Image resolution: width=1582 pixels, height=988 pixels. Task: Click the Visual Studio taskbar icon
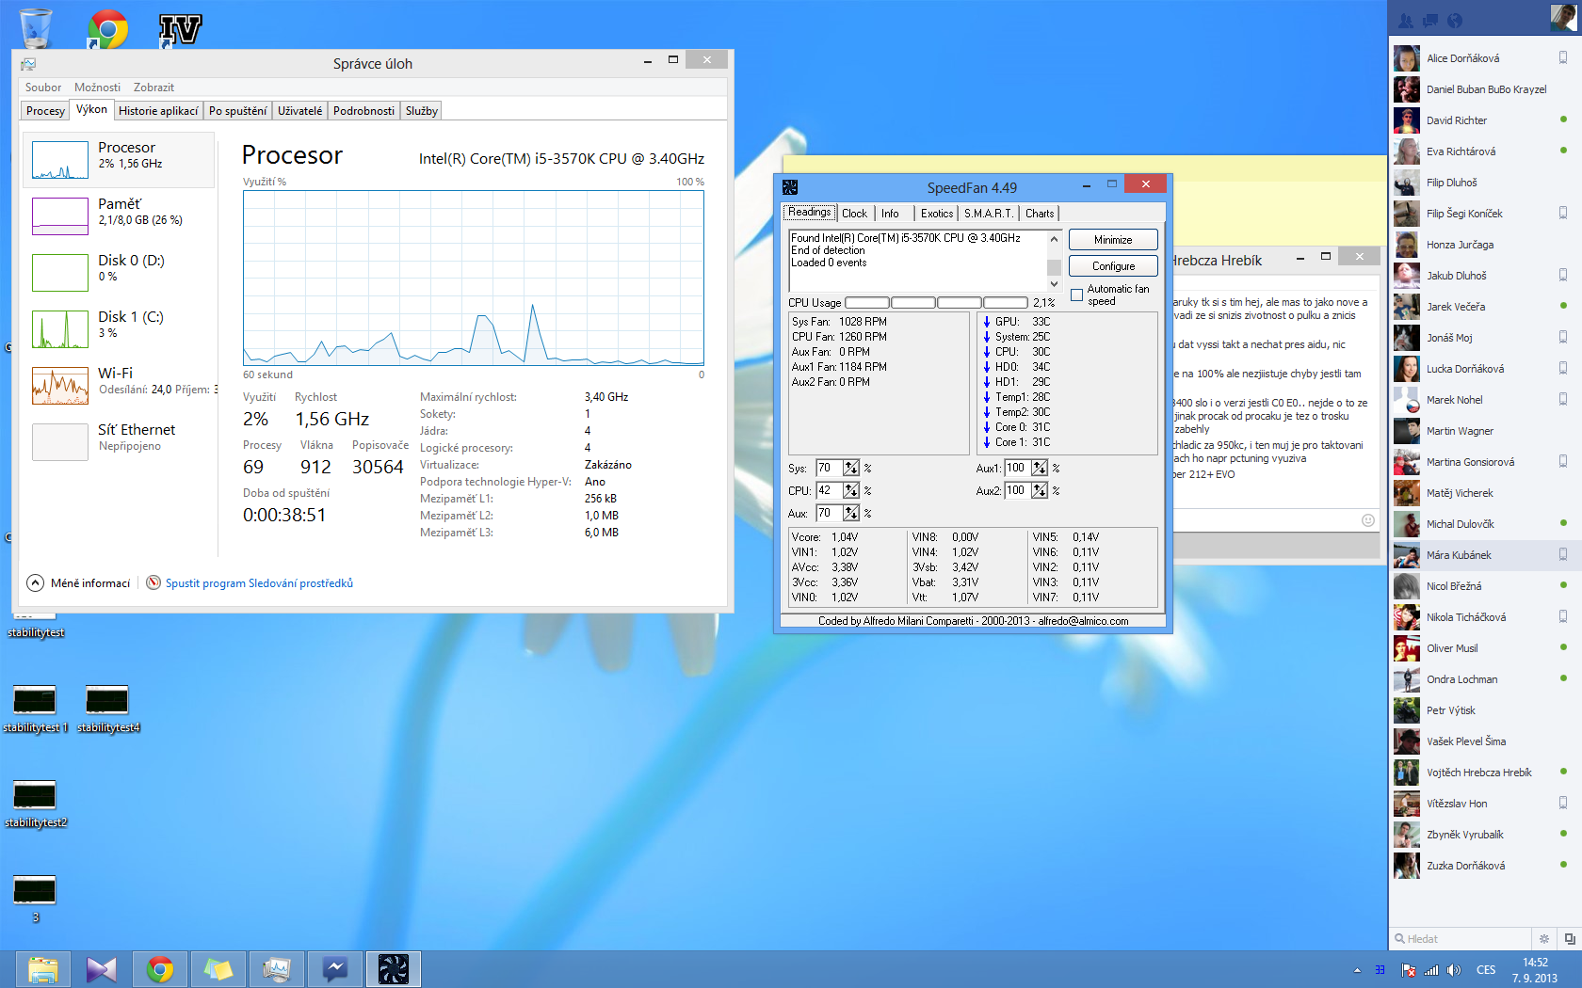pos(101,968)
